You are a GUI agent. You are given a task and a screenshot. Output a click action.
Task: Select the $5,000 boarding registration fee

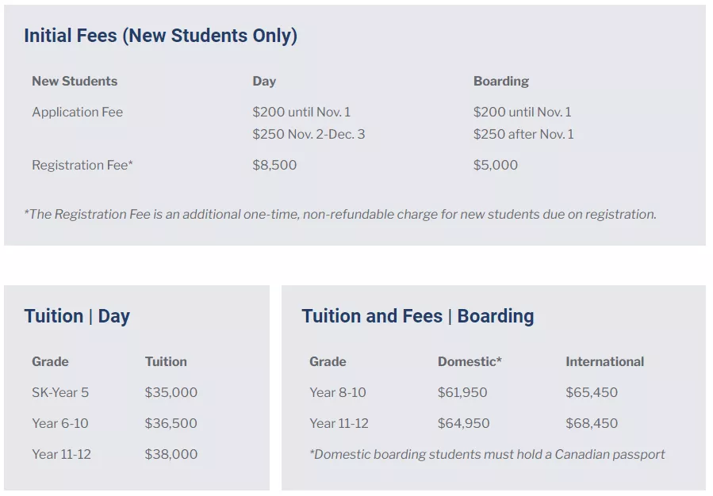(x=496, y=166)
